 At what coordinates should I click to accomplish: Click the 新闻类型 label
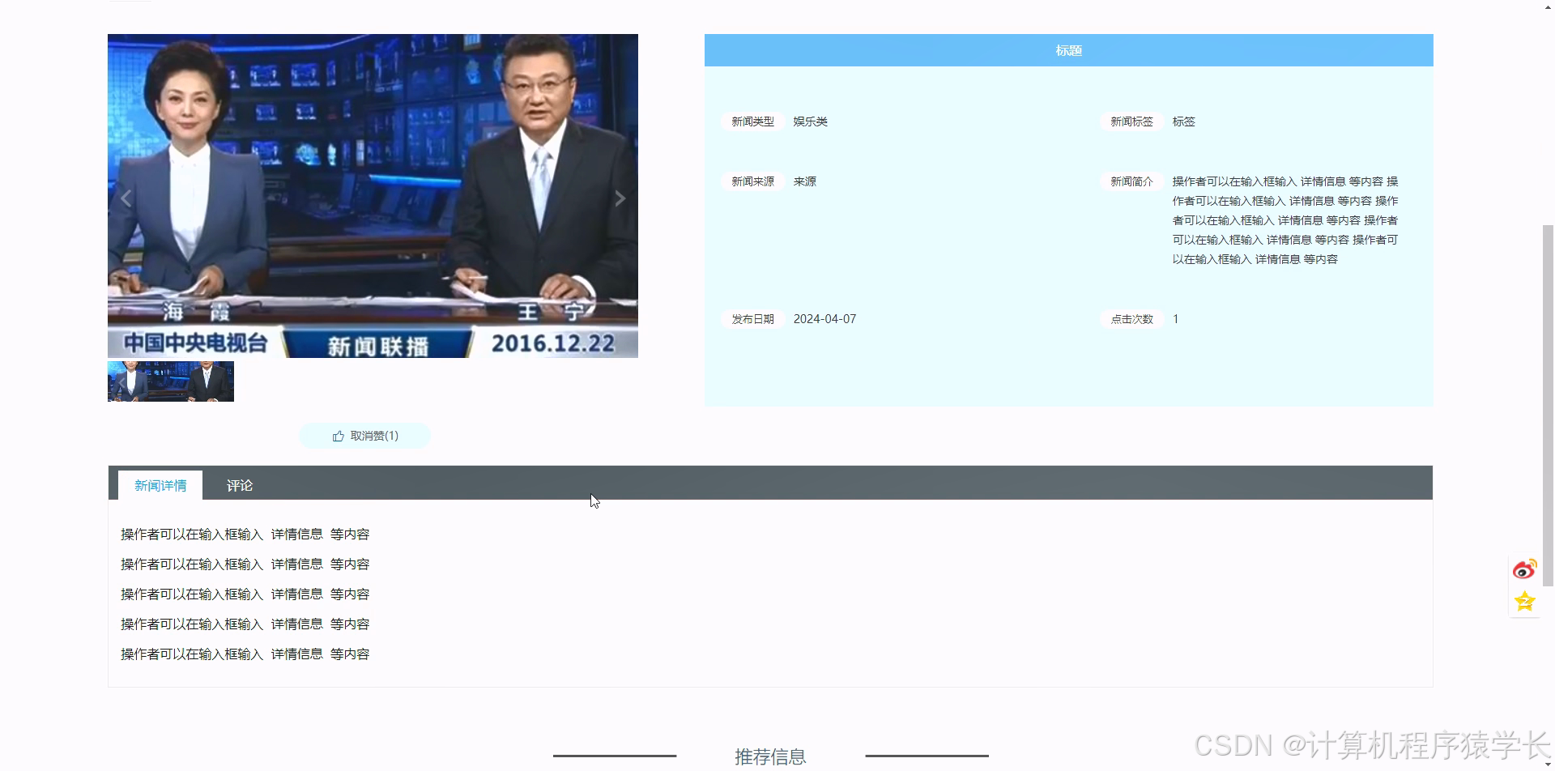752,121
